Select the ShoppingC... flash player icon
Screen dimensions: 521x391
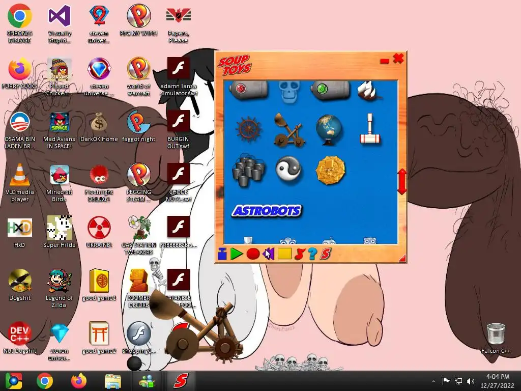138,338
